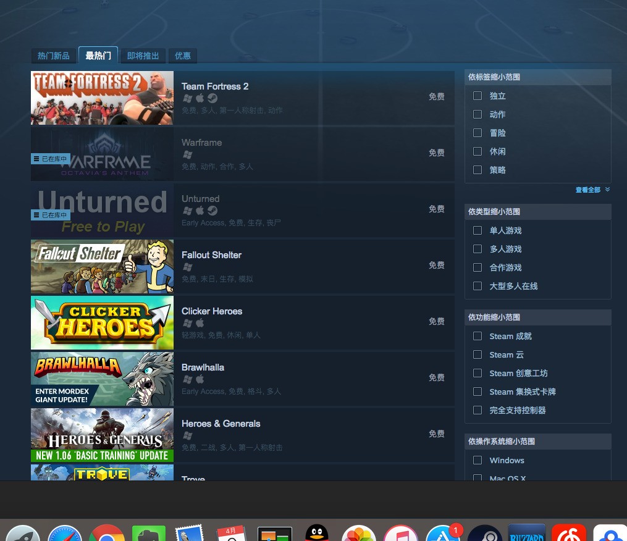Open the App Store with the notification badge

(442, 534)
